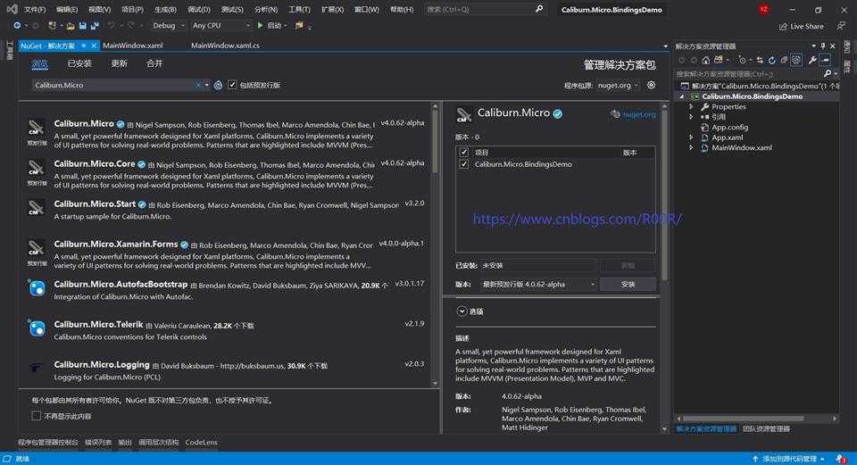The height and width of the screenshot is (465, 857).
Task: Expand the App.xaml tree node
Action: [x=691, y=137]
